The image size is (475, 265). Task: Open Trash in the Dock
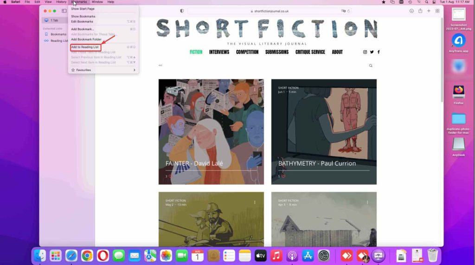[433, 256]
